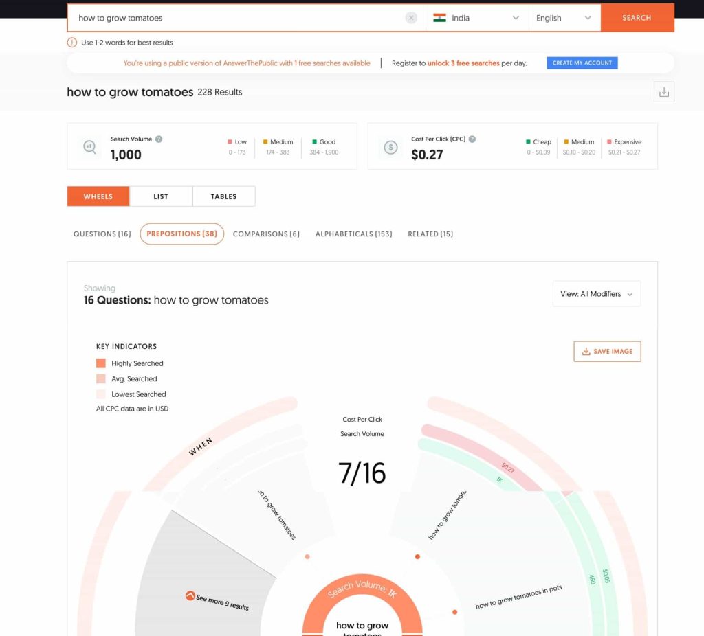Click the warning icon beside the usage tip
704x636 pixels.
[x=71, y=43]
